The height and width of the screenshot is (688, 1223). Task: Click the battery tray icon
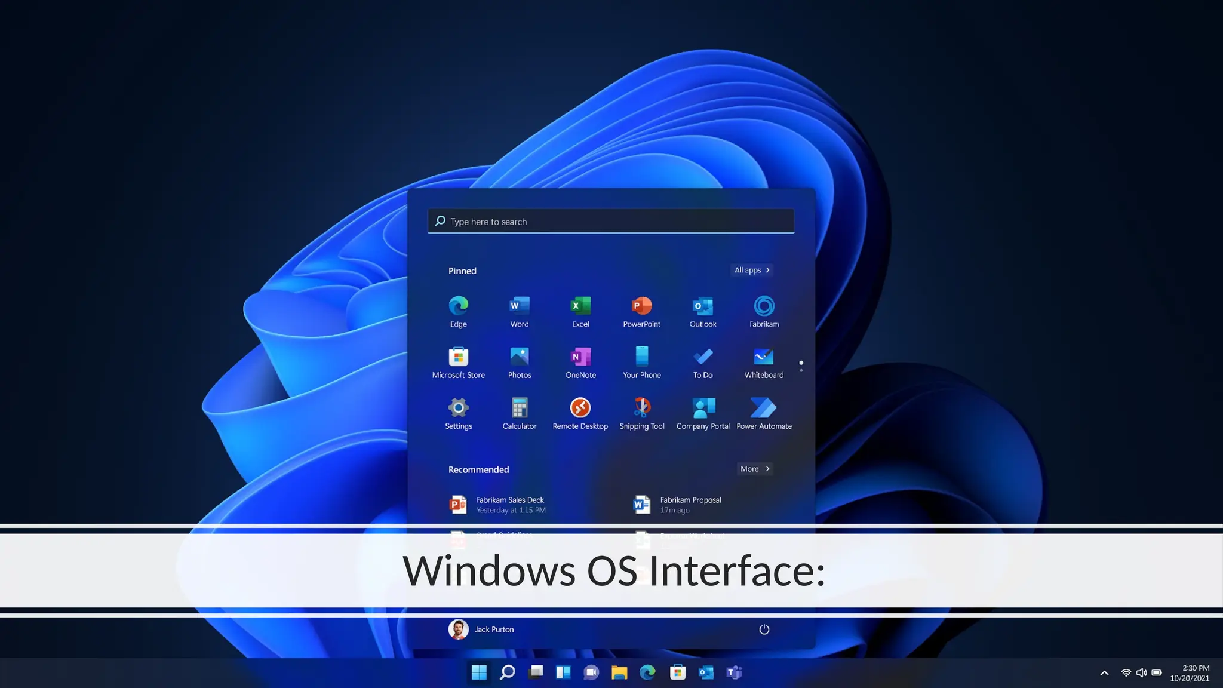[1157, 673]
